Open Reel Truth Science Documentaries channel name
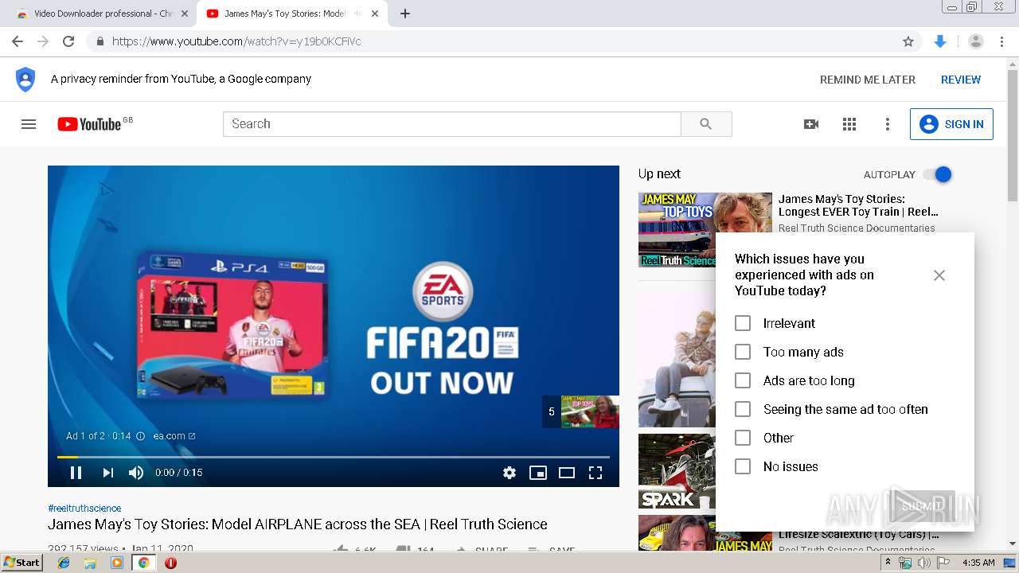This screenshot has width=1019, height=573. coord(857,228)
